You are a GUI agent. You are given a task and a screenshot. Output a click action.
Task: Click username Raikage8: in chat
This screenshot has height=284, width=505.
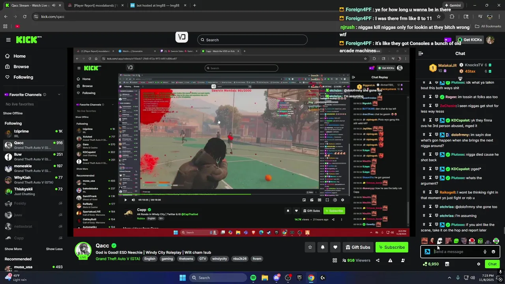448,192
